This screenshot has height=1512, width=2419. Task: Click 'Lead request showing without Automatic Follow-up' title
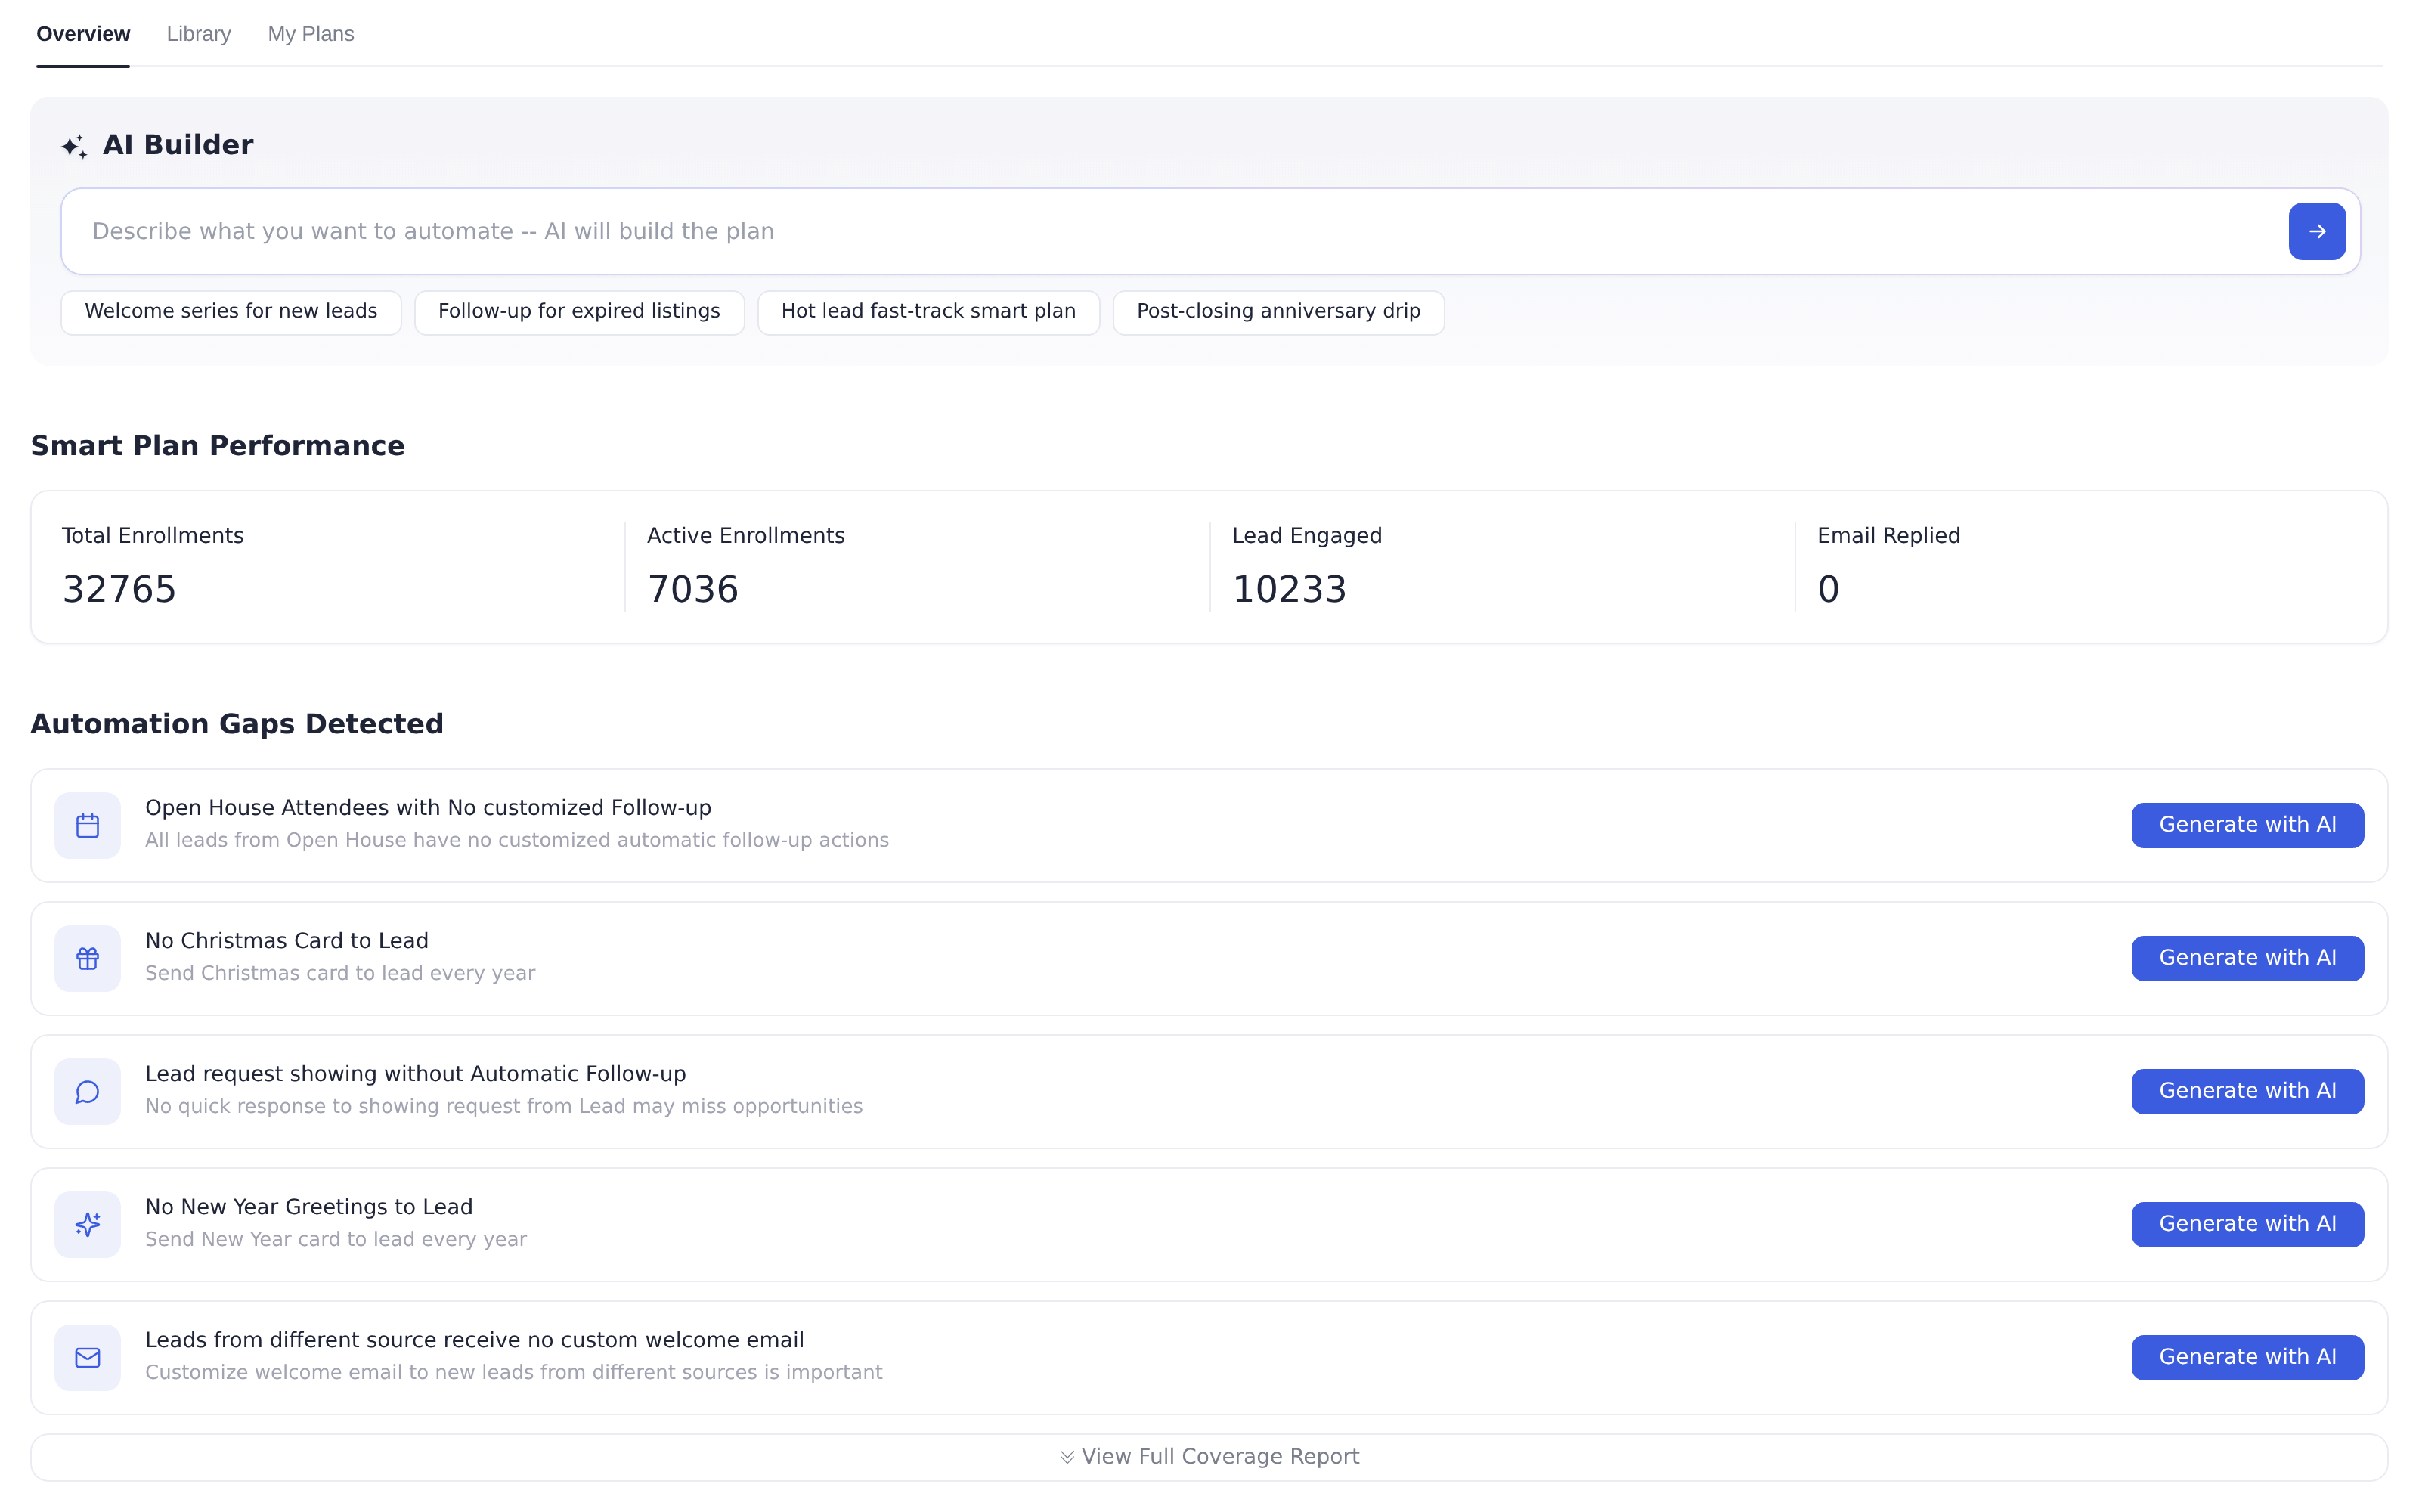click(x=415, y=1074)
